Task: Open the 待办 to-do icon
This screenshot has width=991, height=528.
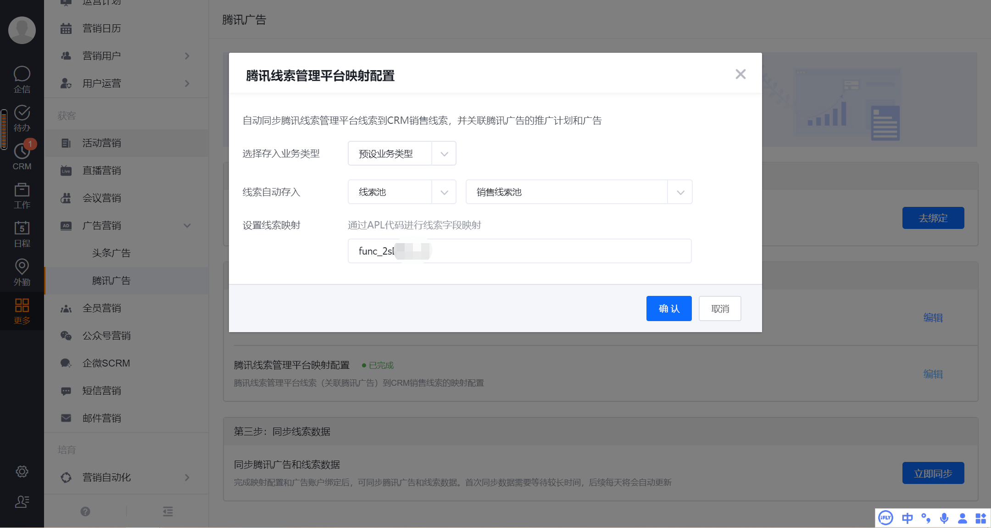Action: 22,118
